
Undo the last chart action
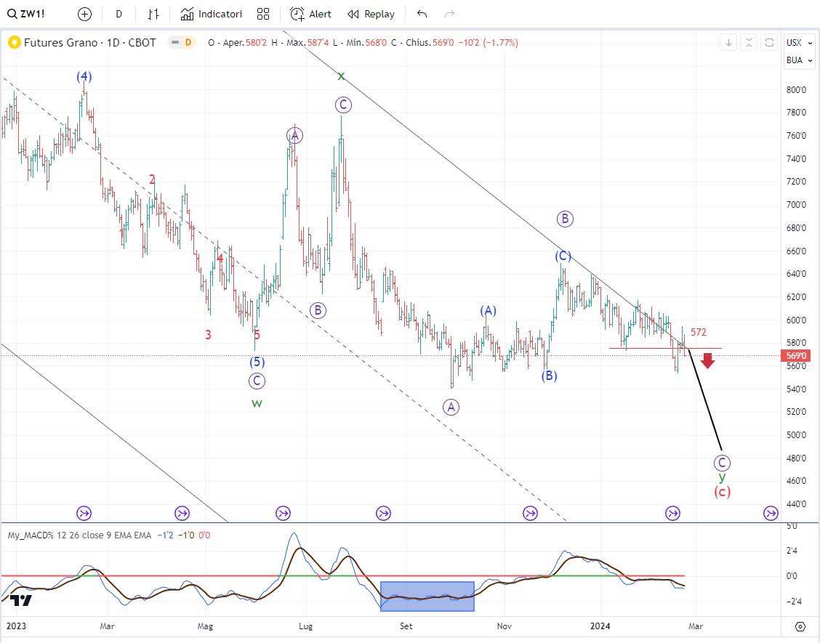(x=422, y=14)
